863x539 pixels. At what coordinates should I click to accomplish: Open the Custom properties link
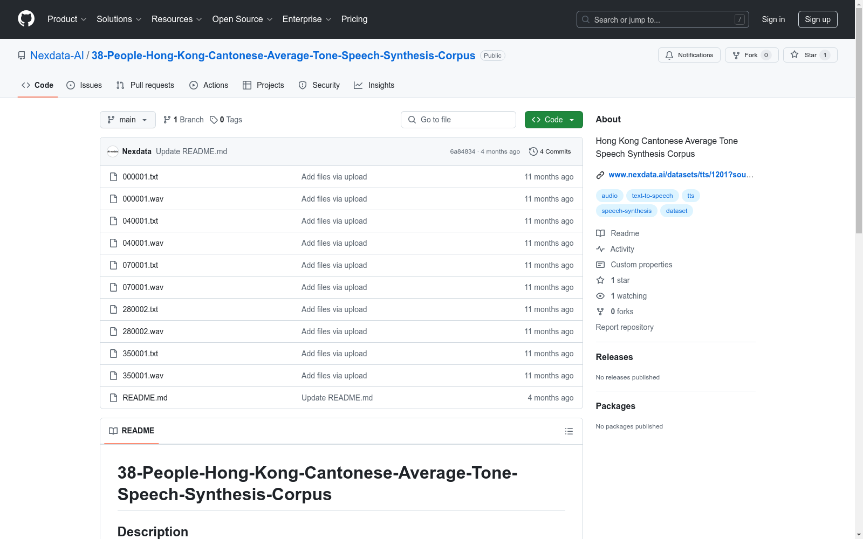tap(641, 265)
